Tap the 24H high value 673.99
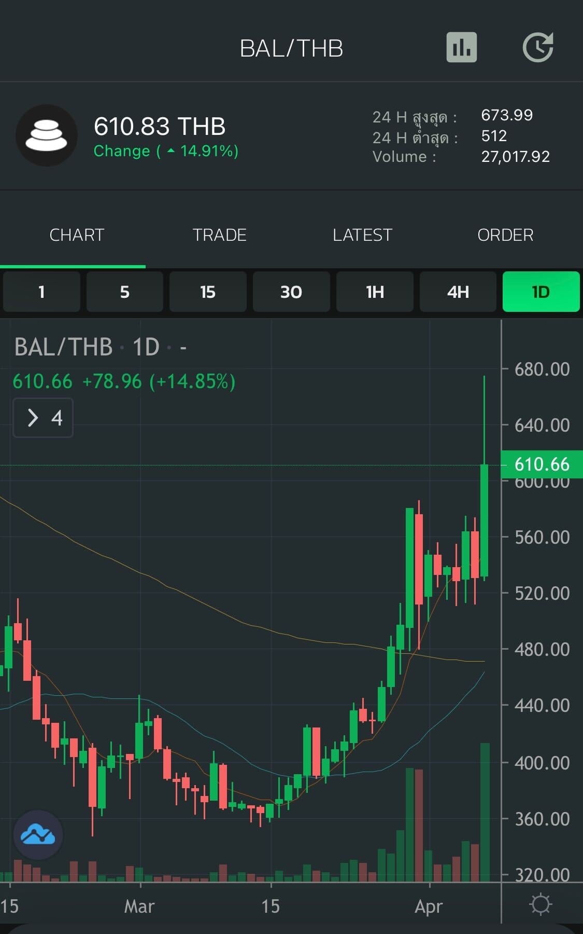 [x=507, y=115]
